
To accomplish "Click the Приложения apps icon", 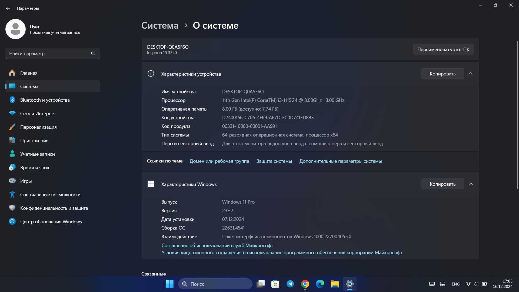I will (12, 140).
